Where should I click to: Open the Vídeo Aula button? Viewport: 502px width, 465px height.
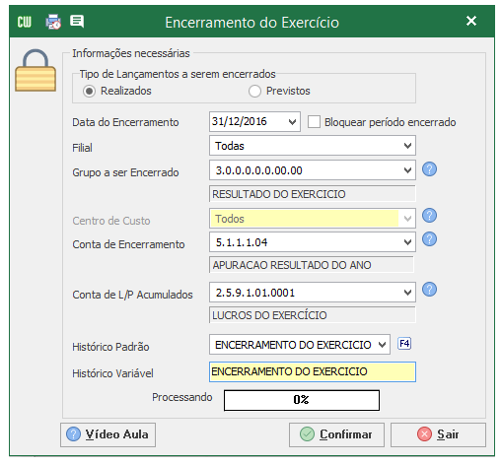click(x=108, y=434)
